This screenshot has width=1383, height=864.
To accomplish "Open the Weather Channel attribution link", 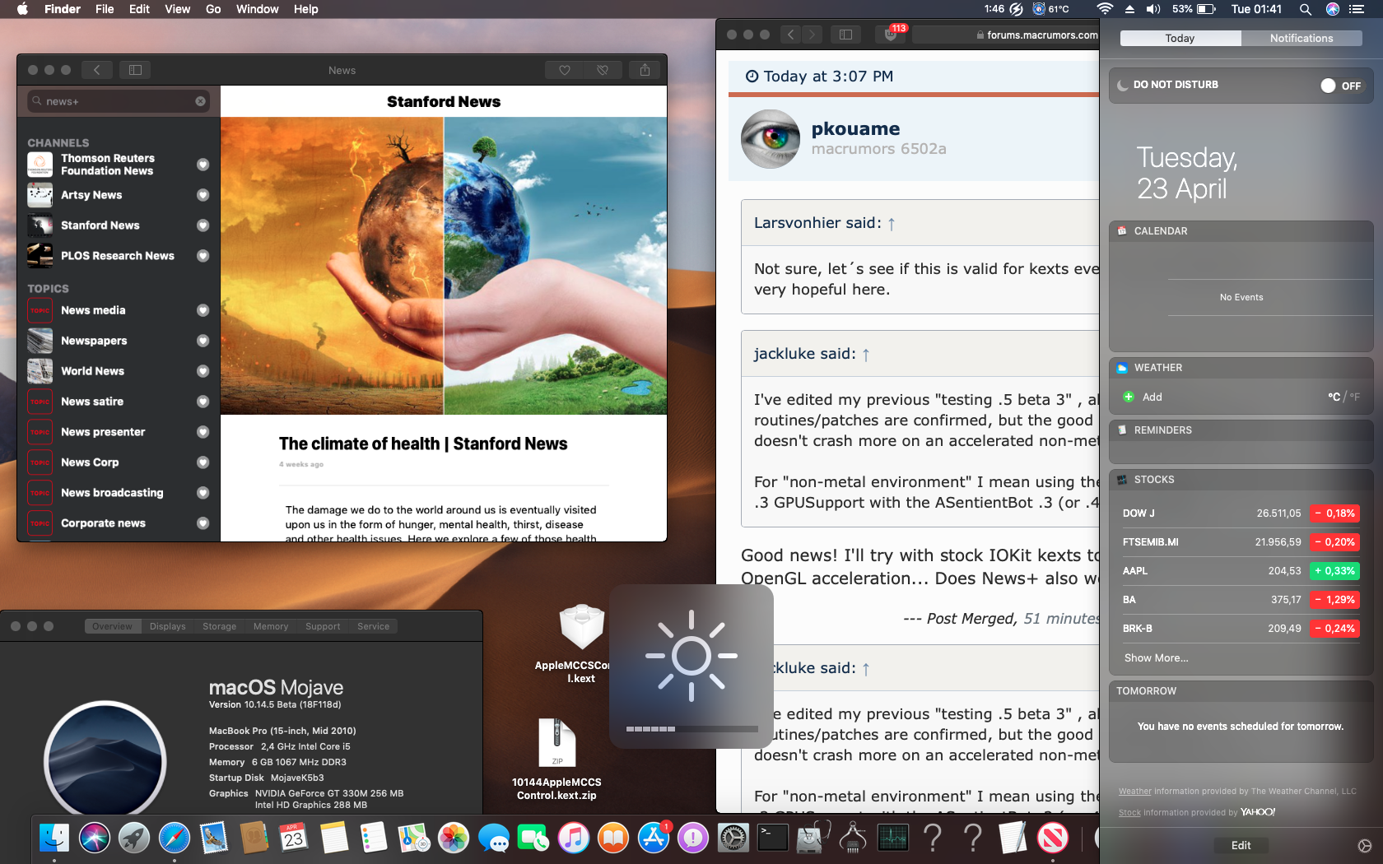I will click(x=1134, y=791).
